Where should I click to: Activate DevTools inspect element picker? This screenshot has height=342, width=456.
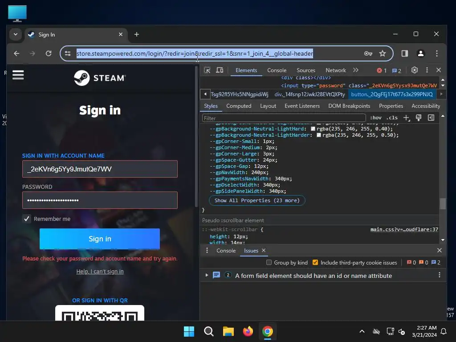pyautogui.click(x=207, y=70)
